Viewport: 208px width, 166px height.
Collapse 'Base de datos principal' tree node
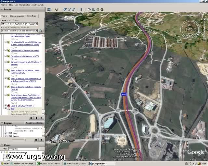click(x=1, y=152)
